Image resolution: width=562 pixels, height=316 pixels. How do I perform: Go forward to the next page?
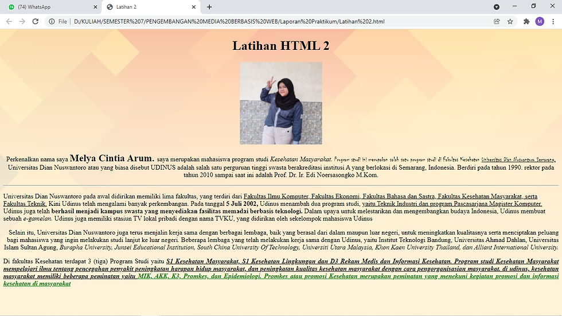(22, 21)
